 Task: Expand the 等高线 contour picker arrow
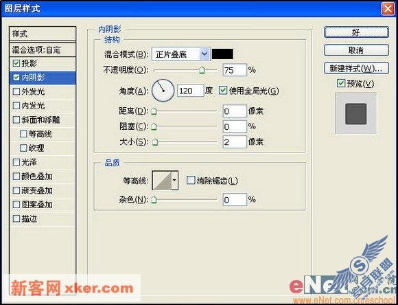[x=174, y=181]
